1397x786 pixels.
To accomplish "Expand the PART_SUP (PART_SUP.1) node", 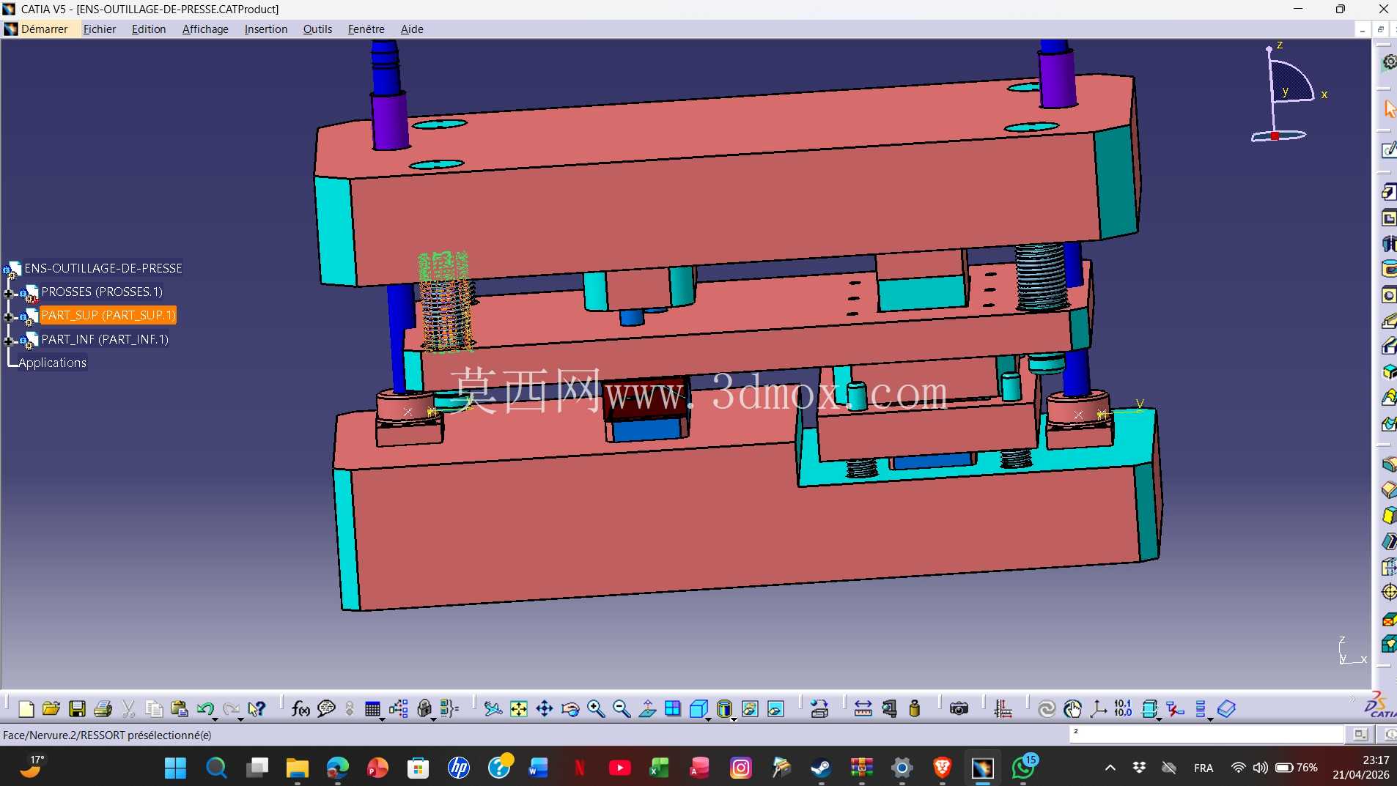I will 9,317.
